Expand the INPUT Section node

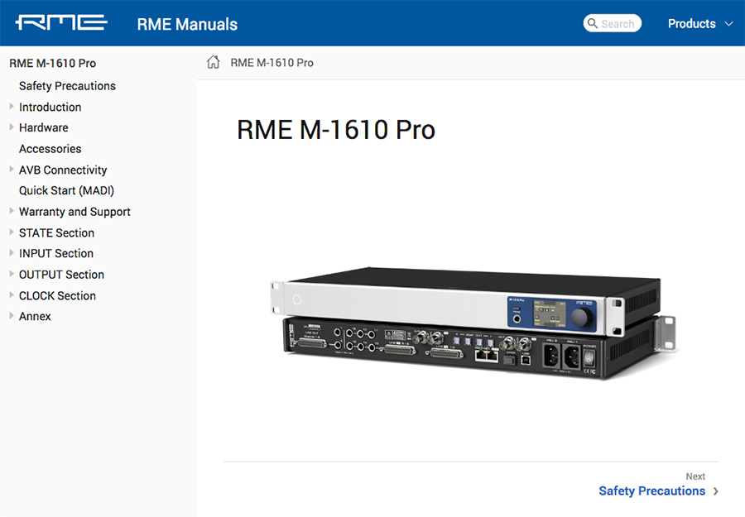point(12,252)
